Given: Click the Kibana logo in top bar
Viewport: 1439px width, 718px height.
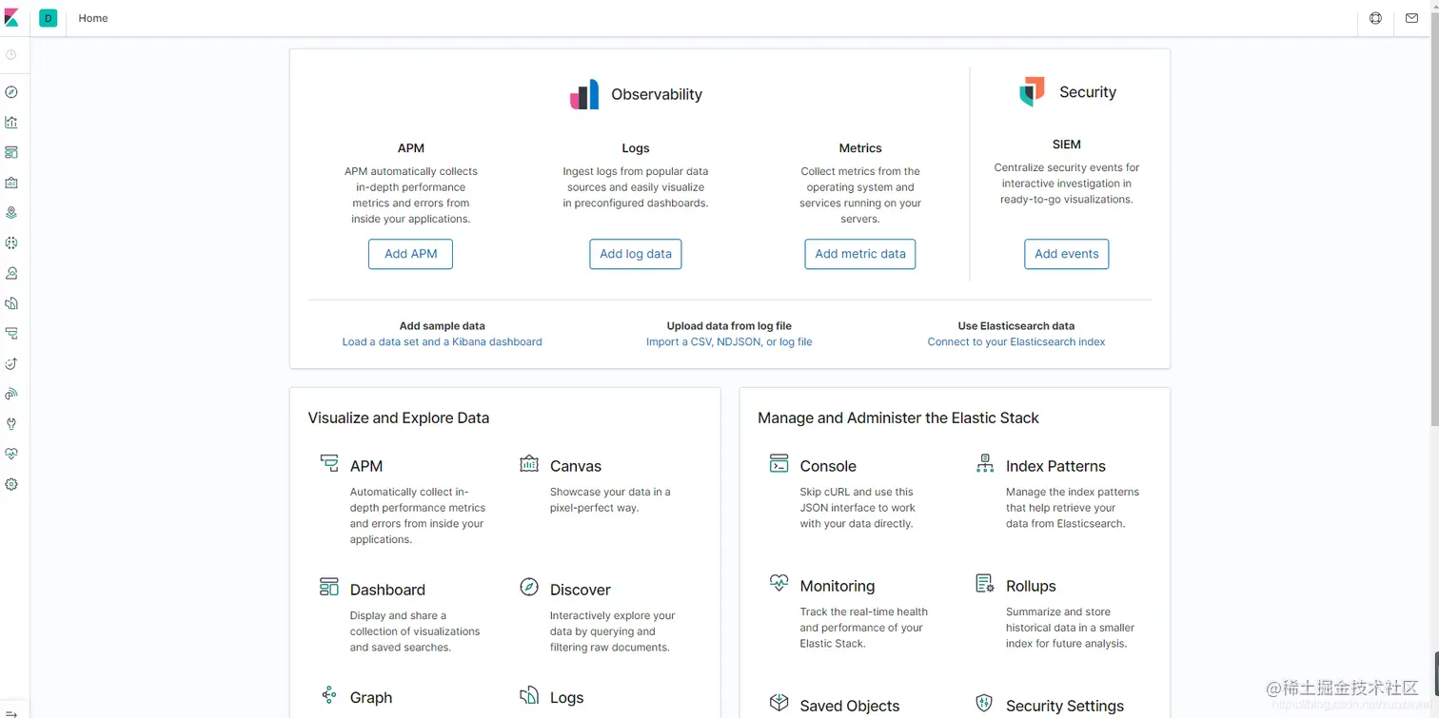Looking at the screenshot, I should 11,18.
